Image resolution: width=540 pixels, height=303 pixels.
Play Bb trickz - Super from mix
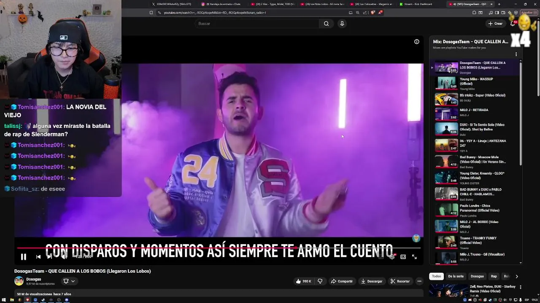point(475,99)
